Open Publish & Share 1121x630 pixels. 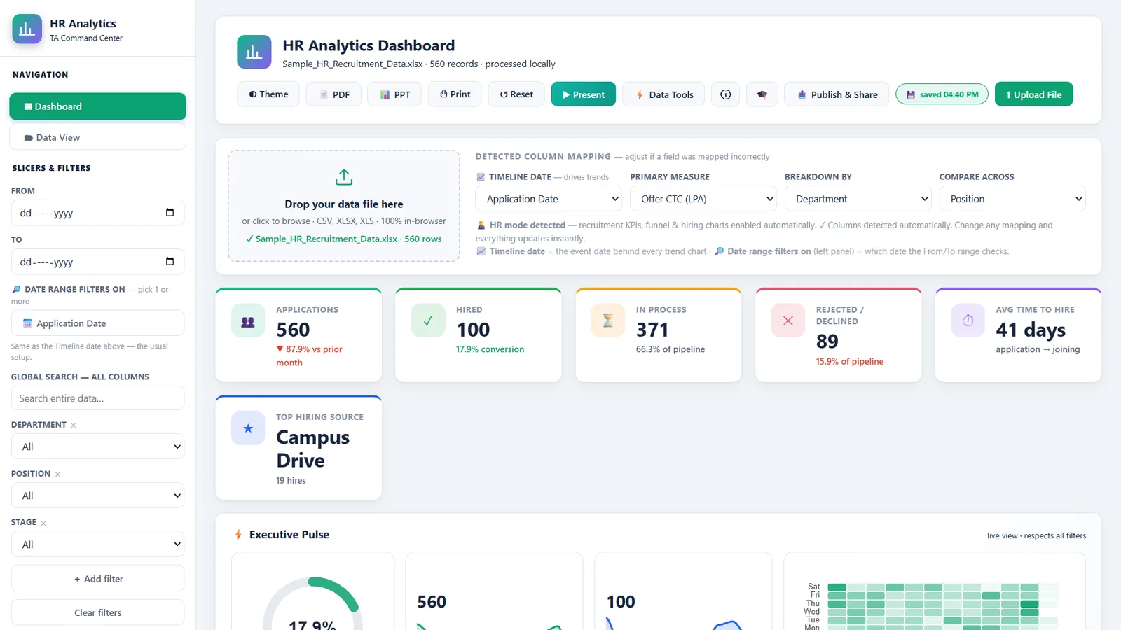[x=837, y=94]
